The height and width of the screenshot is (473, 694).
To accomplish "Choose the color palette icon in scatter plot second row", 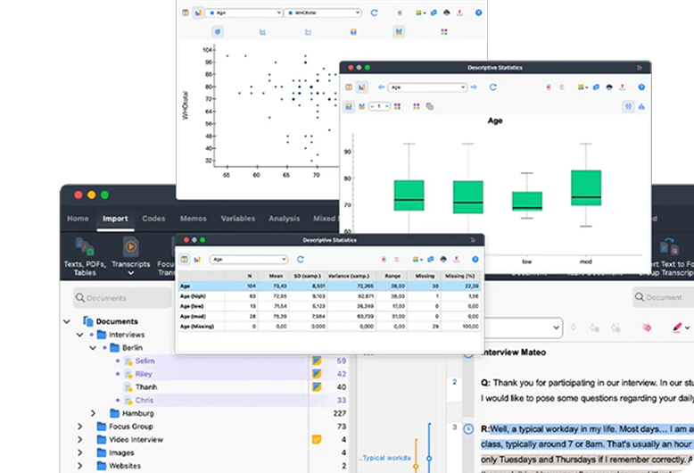I will pyautogui.click(x=444, y=31).
